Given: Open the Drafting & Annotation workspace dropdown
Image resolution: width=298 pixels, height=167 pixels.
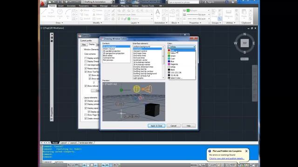Looking at the screenshot, I should [97, 2].
